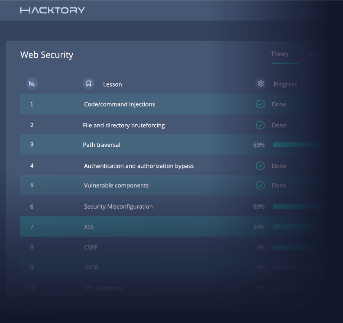Click the Hacktory logo
The width and height of the screenshot is (343, 323).
[52, 10]
